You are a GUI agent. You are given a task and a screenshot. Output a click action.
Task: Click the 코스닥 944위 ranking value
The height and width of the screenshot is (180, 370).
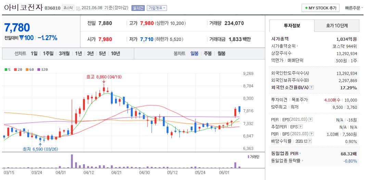345,46
